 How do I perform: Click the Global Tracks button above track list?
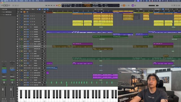pos(44,12)
